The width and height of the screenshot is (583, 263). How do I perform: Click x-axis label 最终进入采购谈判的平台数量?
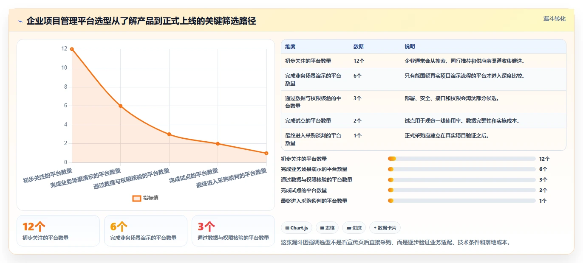tap(232, 179)
